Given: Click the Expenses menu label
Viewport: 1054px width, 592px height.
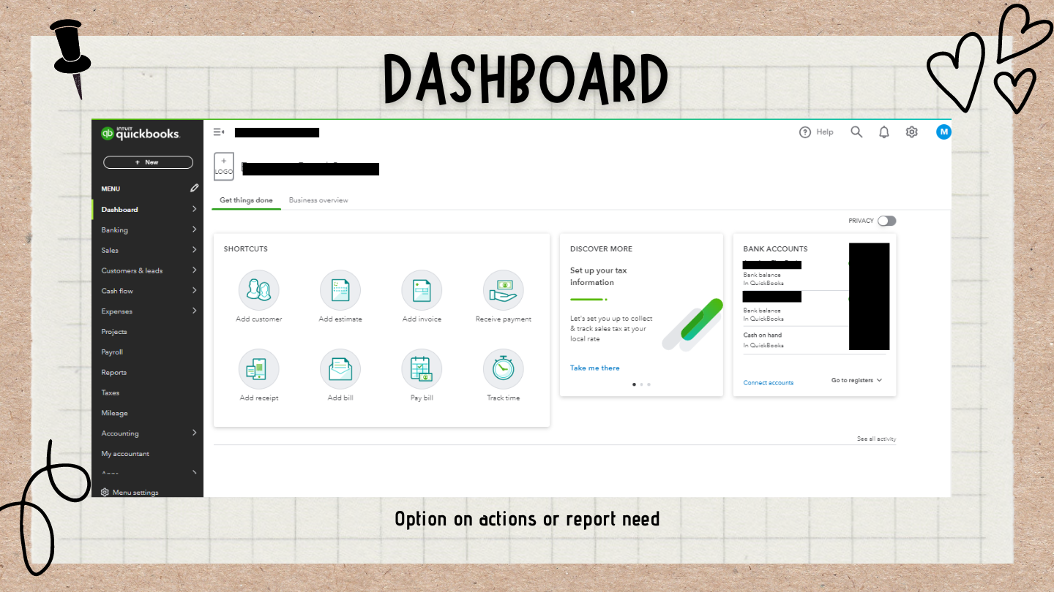Looking at the screenshot, I should click(117, 311).
